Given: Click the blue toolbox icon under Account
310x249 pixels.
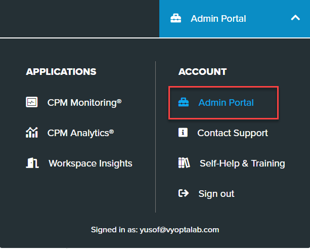Looking at the screenshot, I should [184, 102].
